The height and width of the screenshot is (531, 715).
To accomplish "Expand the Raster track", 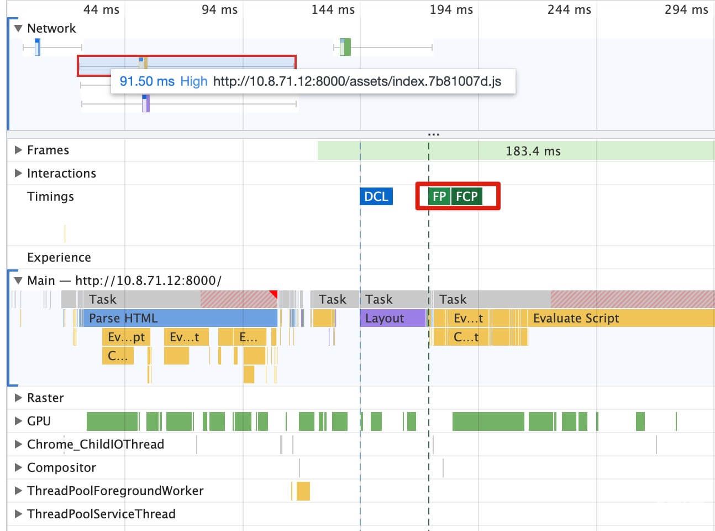I will 17,398.
